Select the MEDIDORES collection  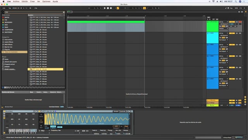coord(9,23)
